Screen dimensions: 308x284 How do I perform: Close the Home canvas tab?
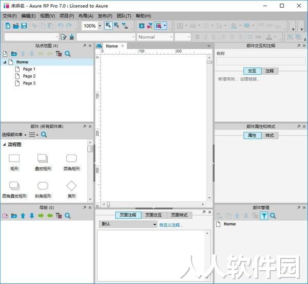[123, 46]
